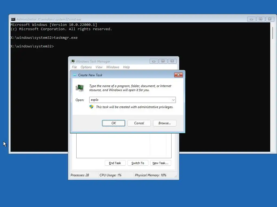Click the cmd.exe window title icon
Screen dimensions: 277x207
13,19
